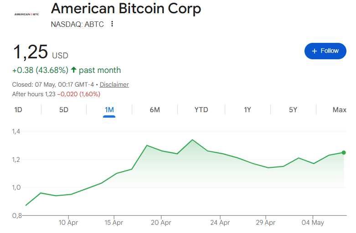Screen dimensions: 356x233
Task: Click the NASDAQ: ABTC ticker text
Action: 77,24
